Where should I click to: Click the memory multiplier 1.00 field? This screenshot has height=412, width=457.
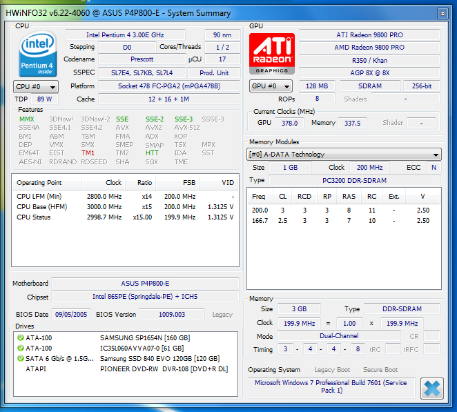(349, 324)
